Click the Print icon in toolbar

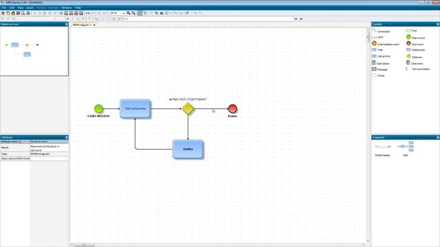pyautogui.click(x=28, y=13)
